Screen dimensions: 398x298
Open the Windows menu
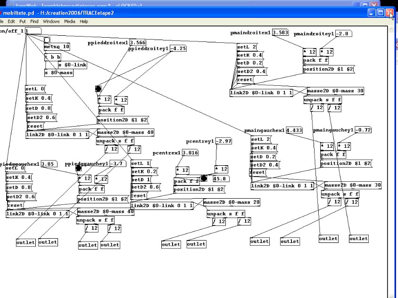pyautogui.click(x=51, y=21)
